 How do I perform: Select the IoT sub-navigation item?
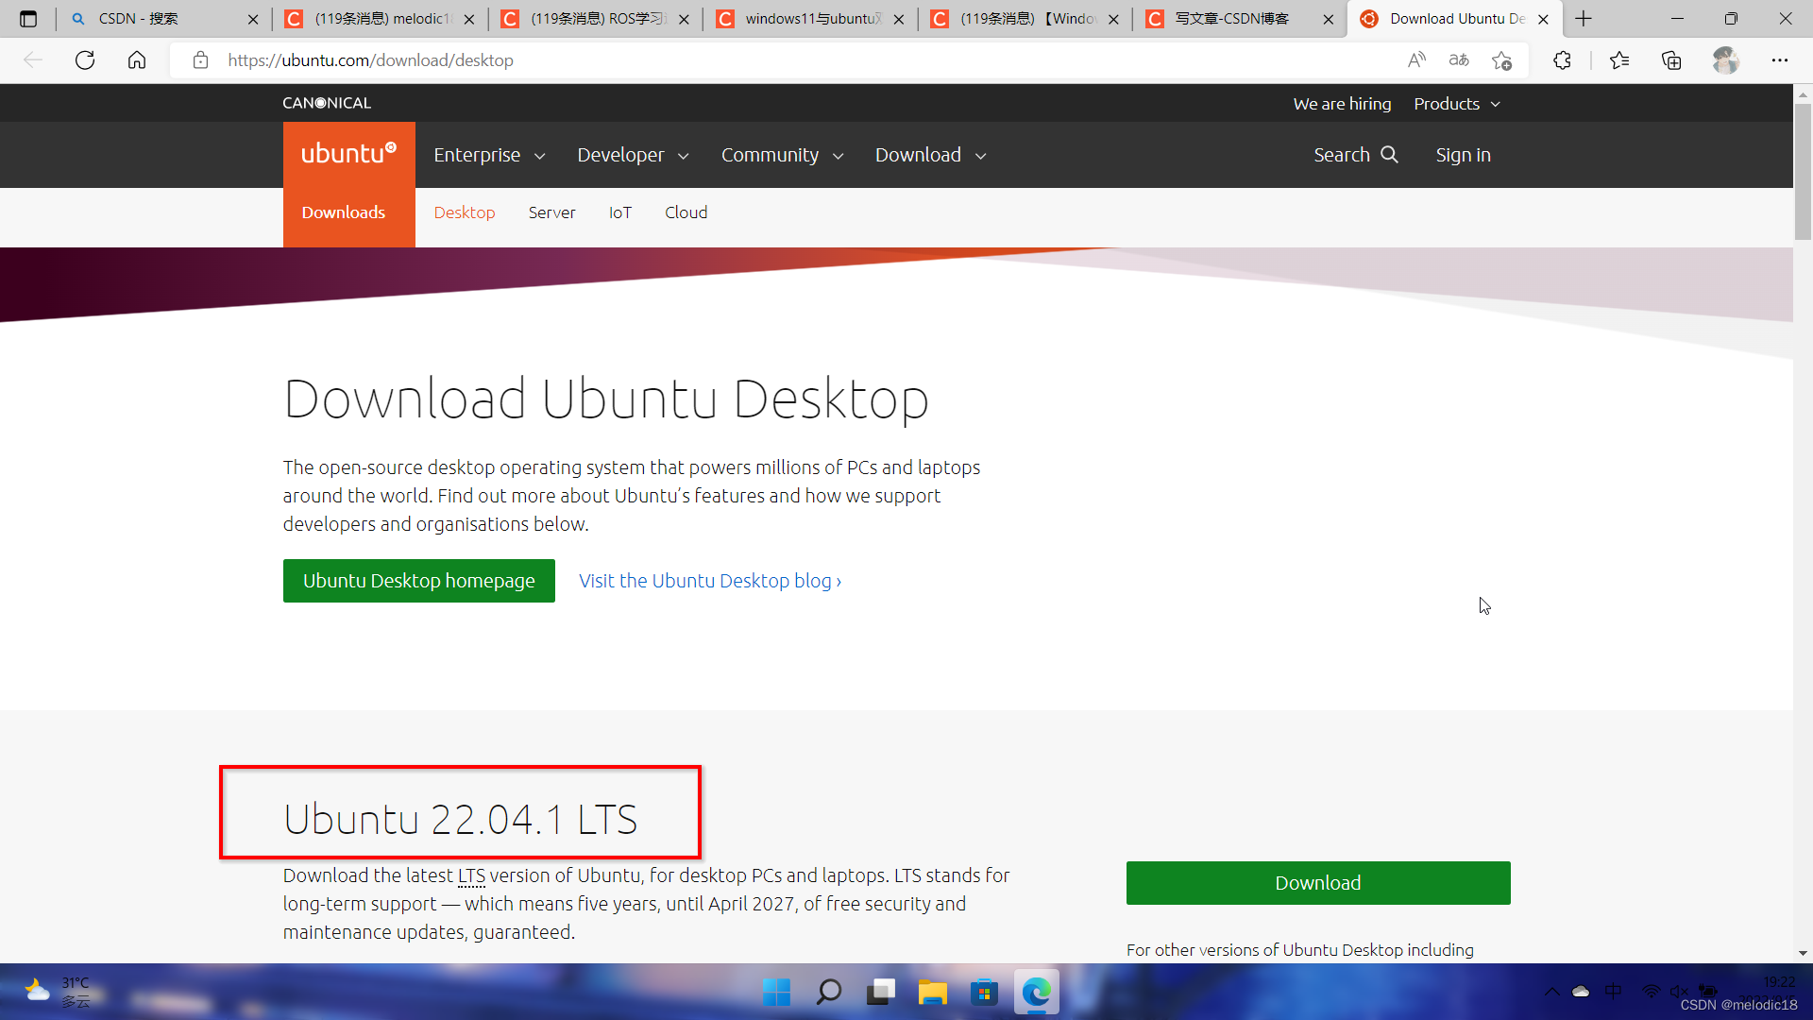pyautogui.click(x=619, y=212)
